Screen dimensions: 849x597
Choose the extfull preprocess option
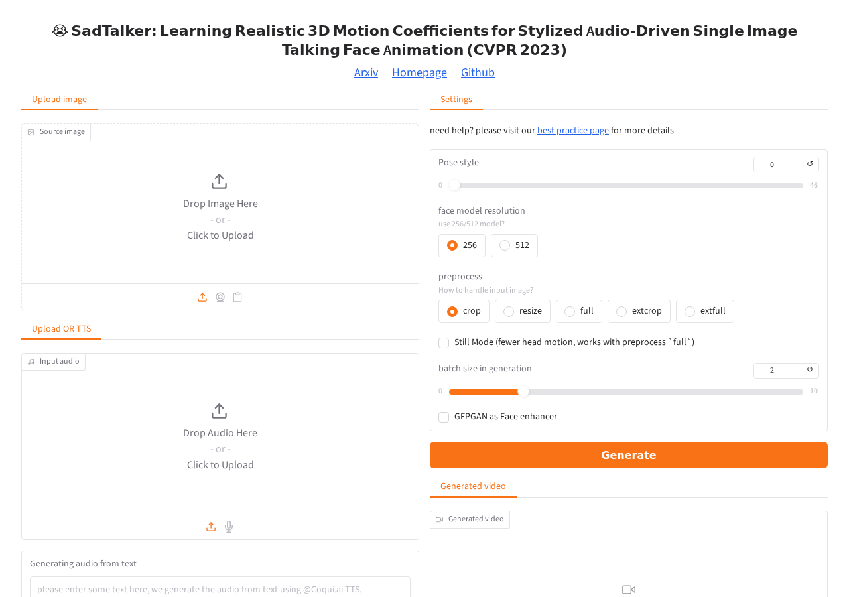pos(705,312)
